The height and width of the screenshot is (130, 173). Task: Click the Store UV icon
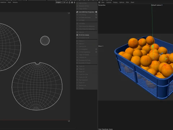(x=77, y=83)
